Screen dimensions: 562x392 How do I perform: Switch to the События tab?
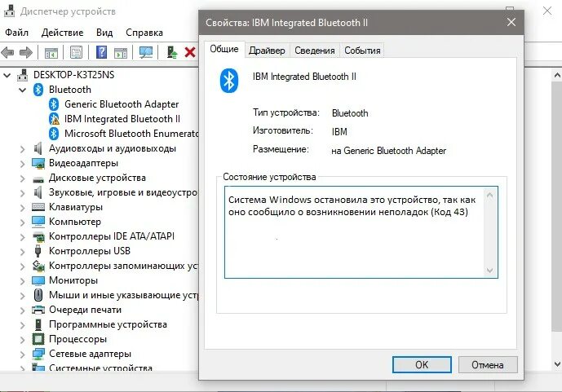[362, 51]
